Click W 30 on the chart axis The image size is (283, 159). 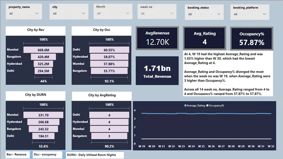coord(251,146)
